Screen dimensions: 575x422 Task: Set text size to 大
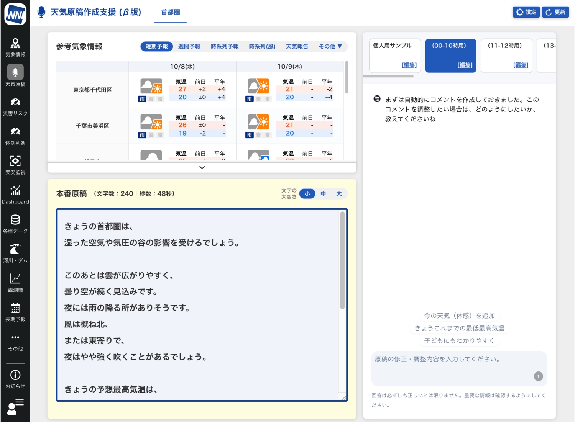(339, 194)
